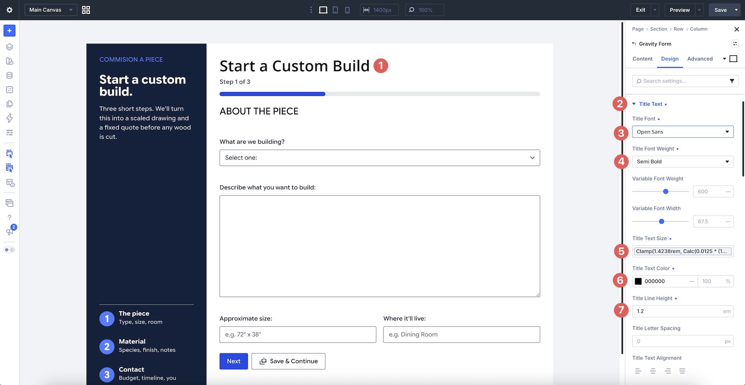Click the grid canvas overview icon

click(x=86, y=10)
